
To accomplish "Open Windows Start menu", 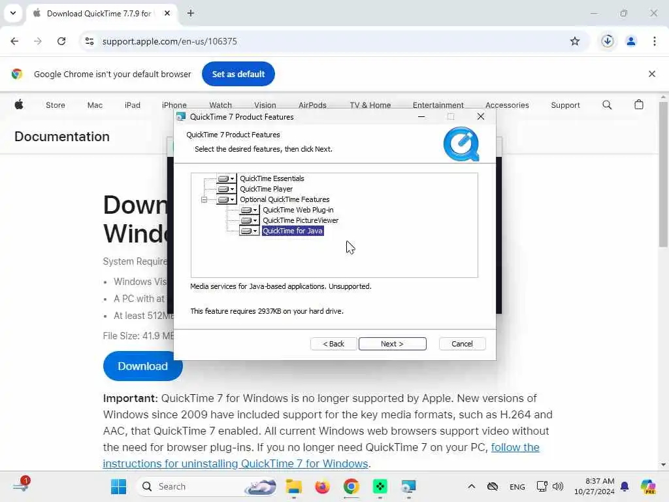I will coord(118,486).
